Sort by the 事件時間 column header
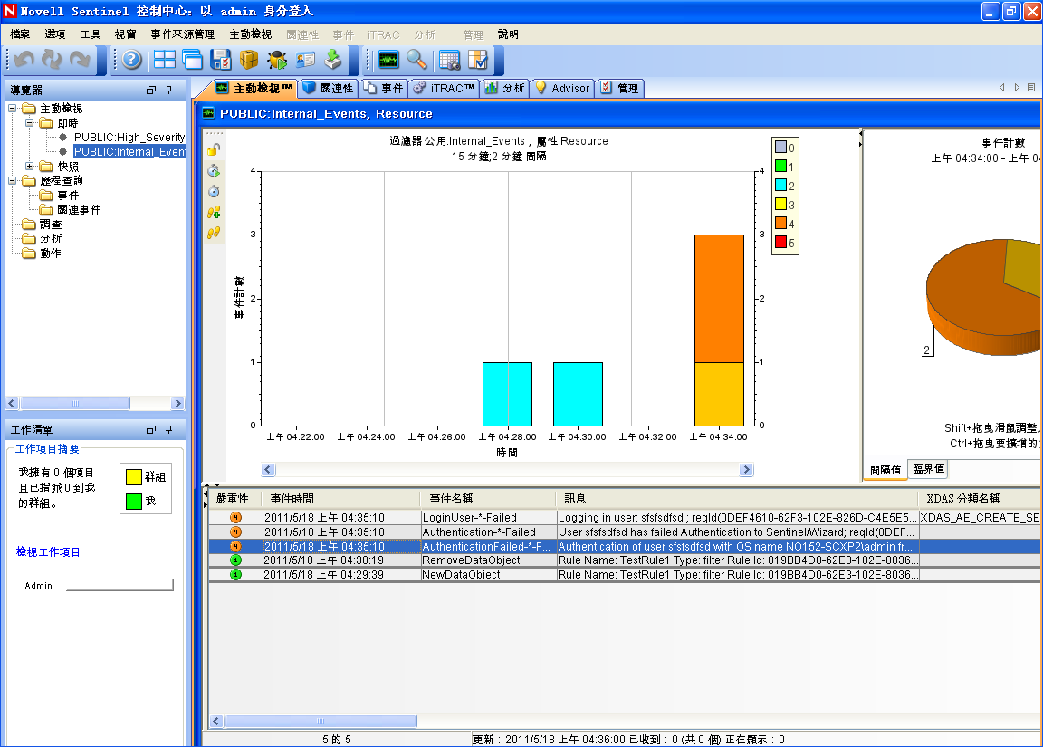1043x747 pixels. pos(340,498)
